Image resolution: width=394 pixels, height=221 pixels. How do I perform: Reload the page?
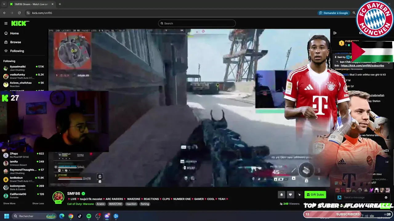point(19,13)
